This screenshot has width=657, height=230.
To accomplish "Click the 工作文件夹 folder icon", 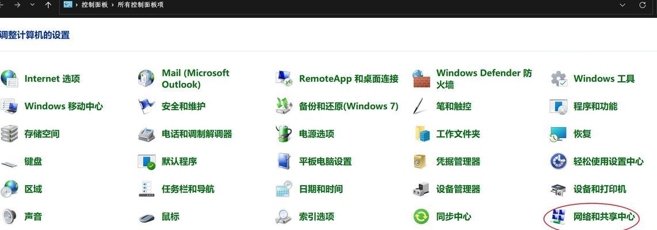I will [422, 134].
